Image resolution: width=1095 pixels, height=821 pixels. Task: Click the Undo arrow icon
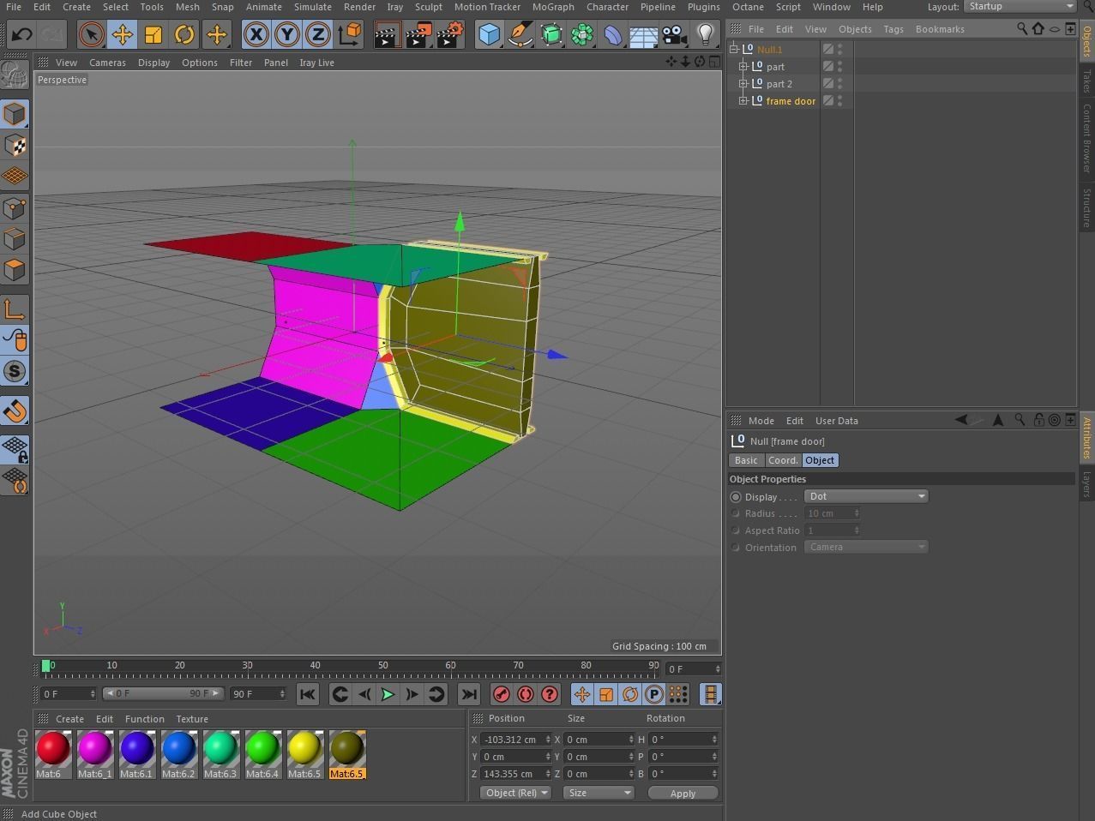click(x=21, y=34)
